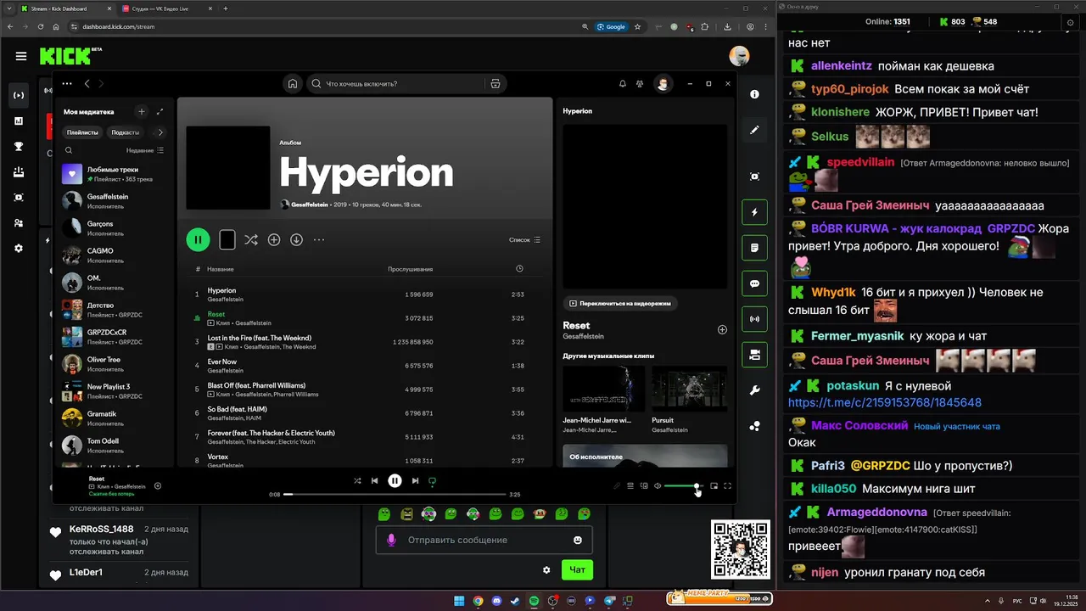
Task: Open more options dots for Hyperion album
Action: (319, 240)
